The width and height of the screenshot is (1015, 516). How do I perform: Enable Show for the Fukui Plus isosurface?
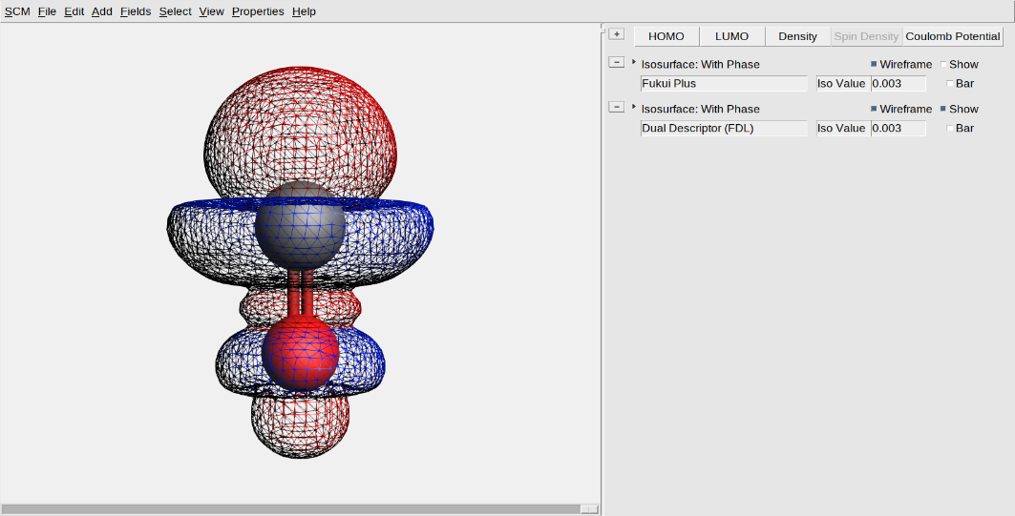[944, 65]
